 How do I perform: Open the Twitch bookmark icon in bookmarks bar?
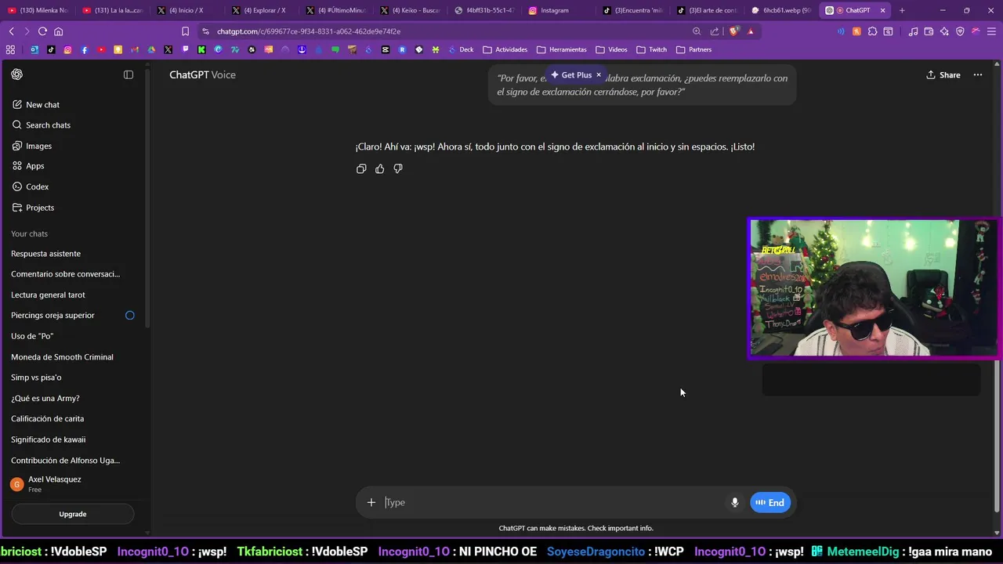point(185,49)
